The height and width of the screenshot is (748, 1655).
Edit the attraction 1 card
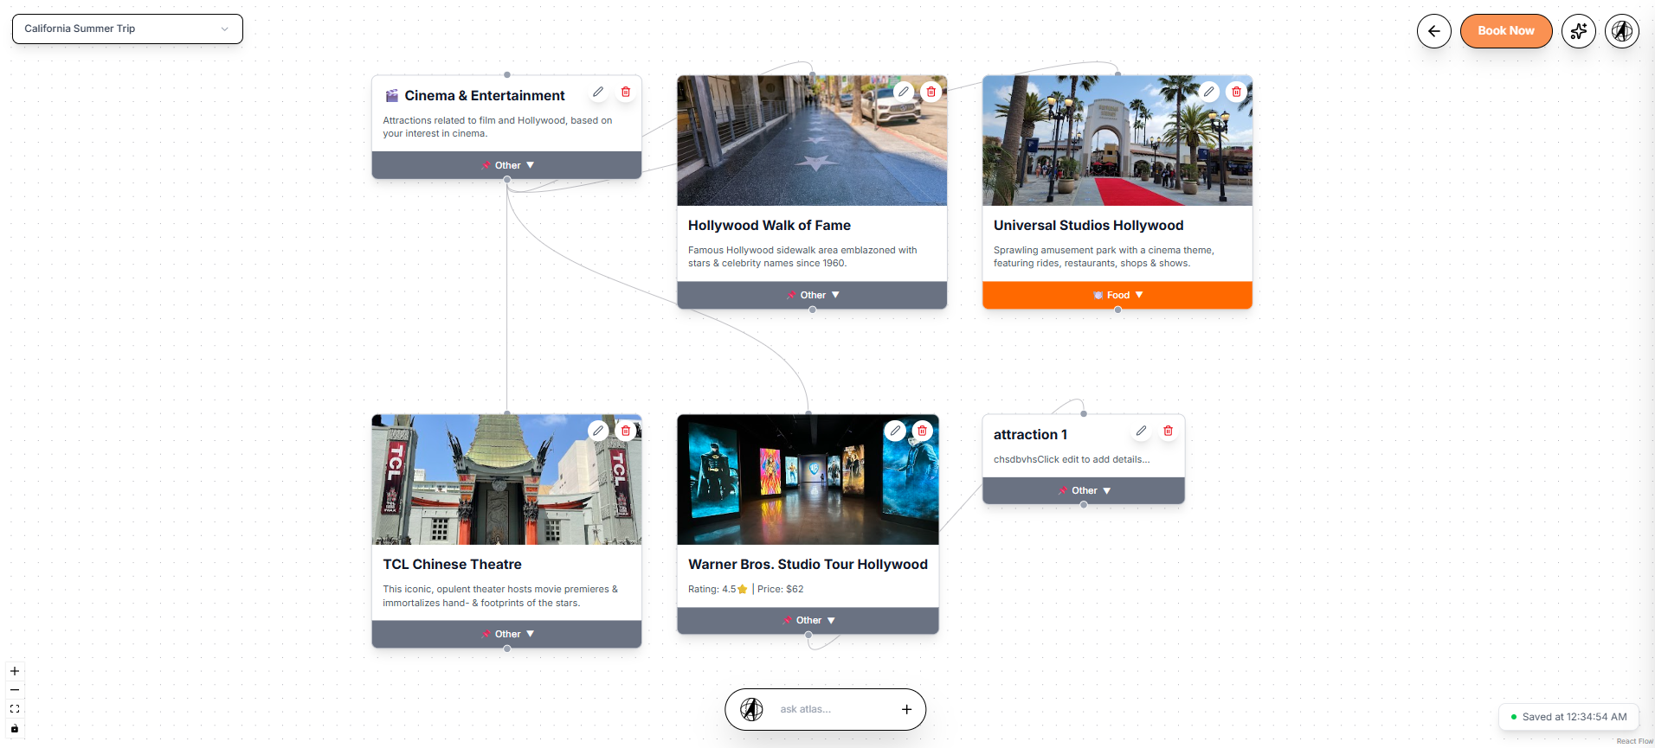coord(1141,431)
